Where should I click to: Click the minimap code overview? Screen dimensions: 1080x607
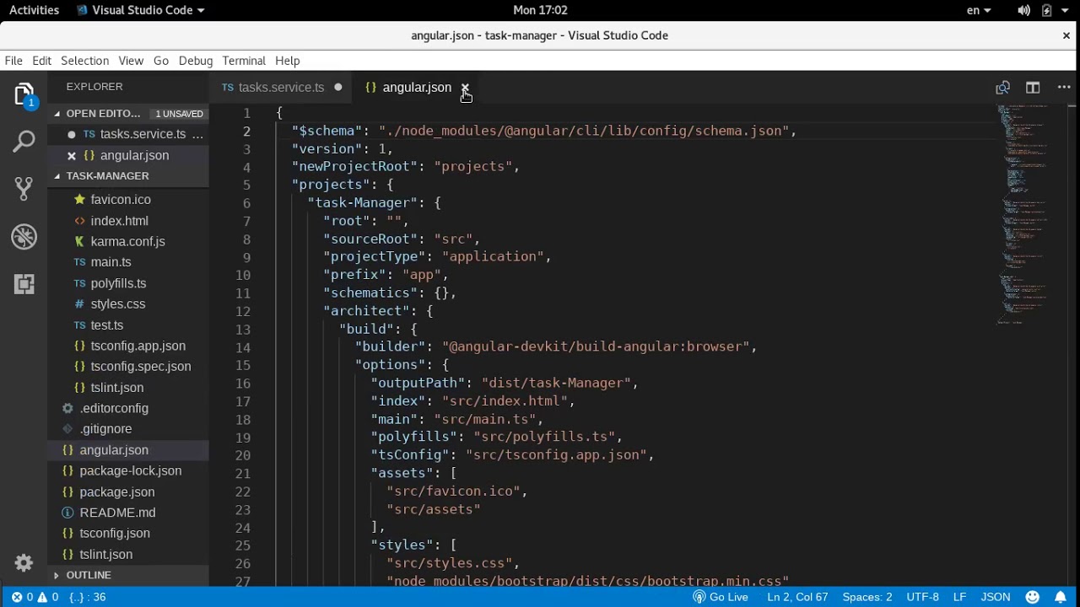[x=1024, y=215]
